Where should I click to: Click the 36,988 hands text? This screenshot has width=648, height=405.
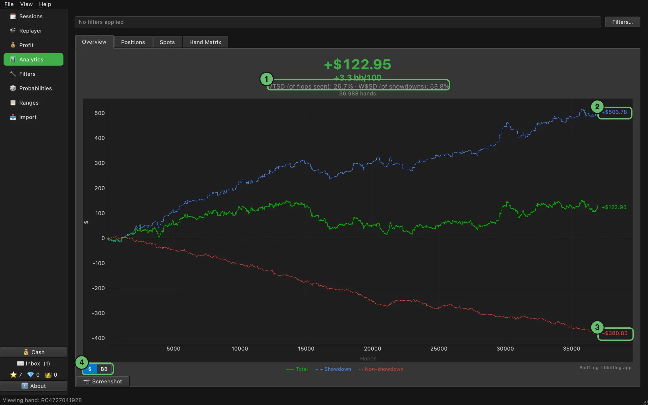point(357,93)
